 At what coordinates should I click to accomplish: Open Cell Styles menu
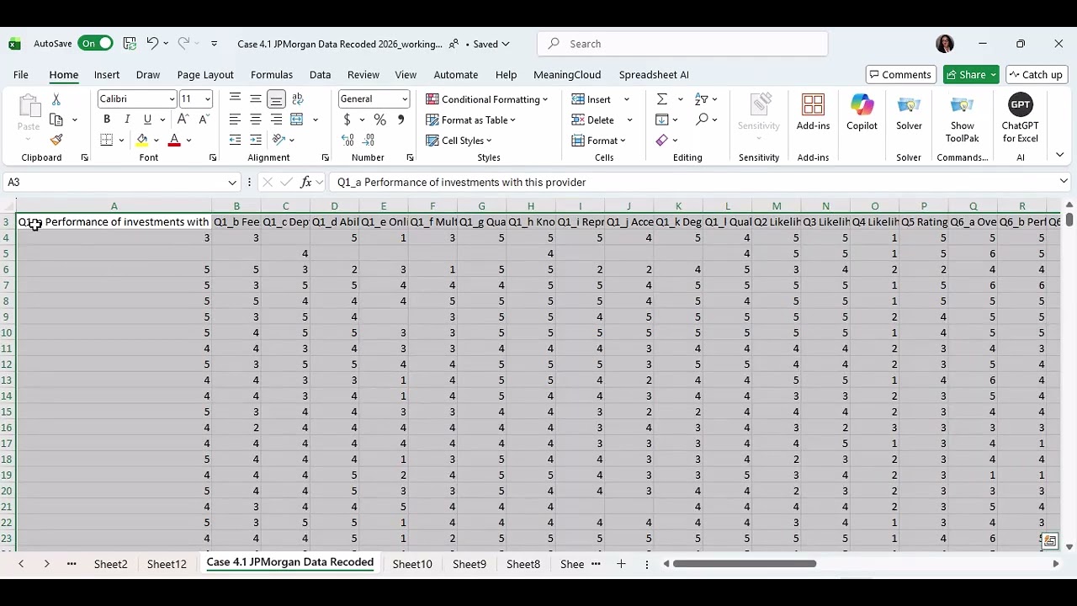coord(459,141)
